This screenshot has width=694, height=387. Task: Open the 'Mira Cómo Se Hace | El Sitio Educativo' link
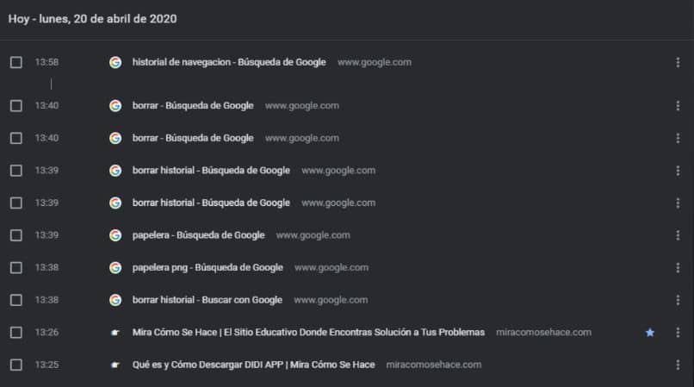[308, 333]
